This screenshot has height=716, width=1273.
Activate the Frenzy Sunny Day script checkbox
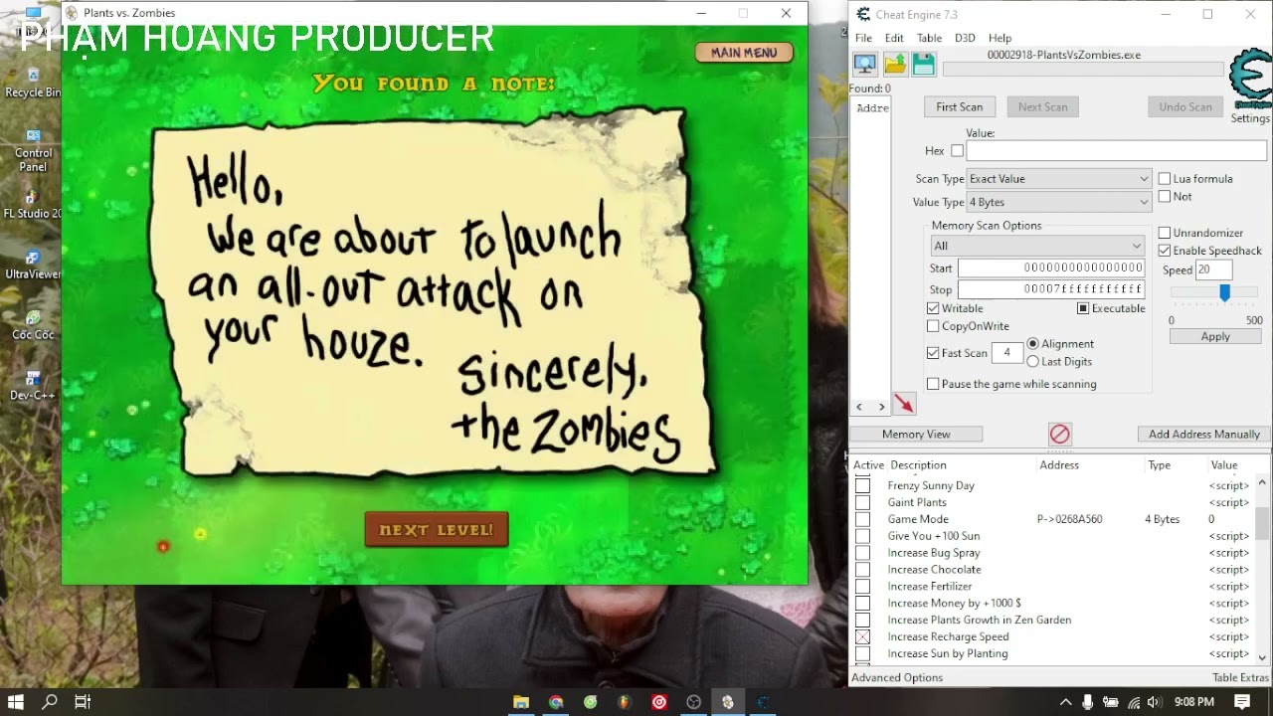point(862,485)
